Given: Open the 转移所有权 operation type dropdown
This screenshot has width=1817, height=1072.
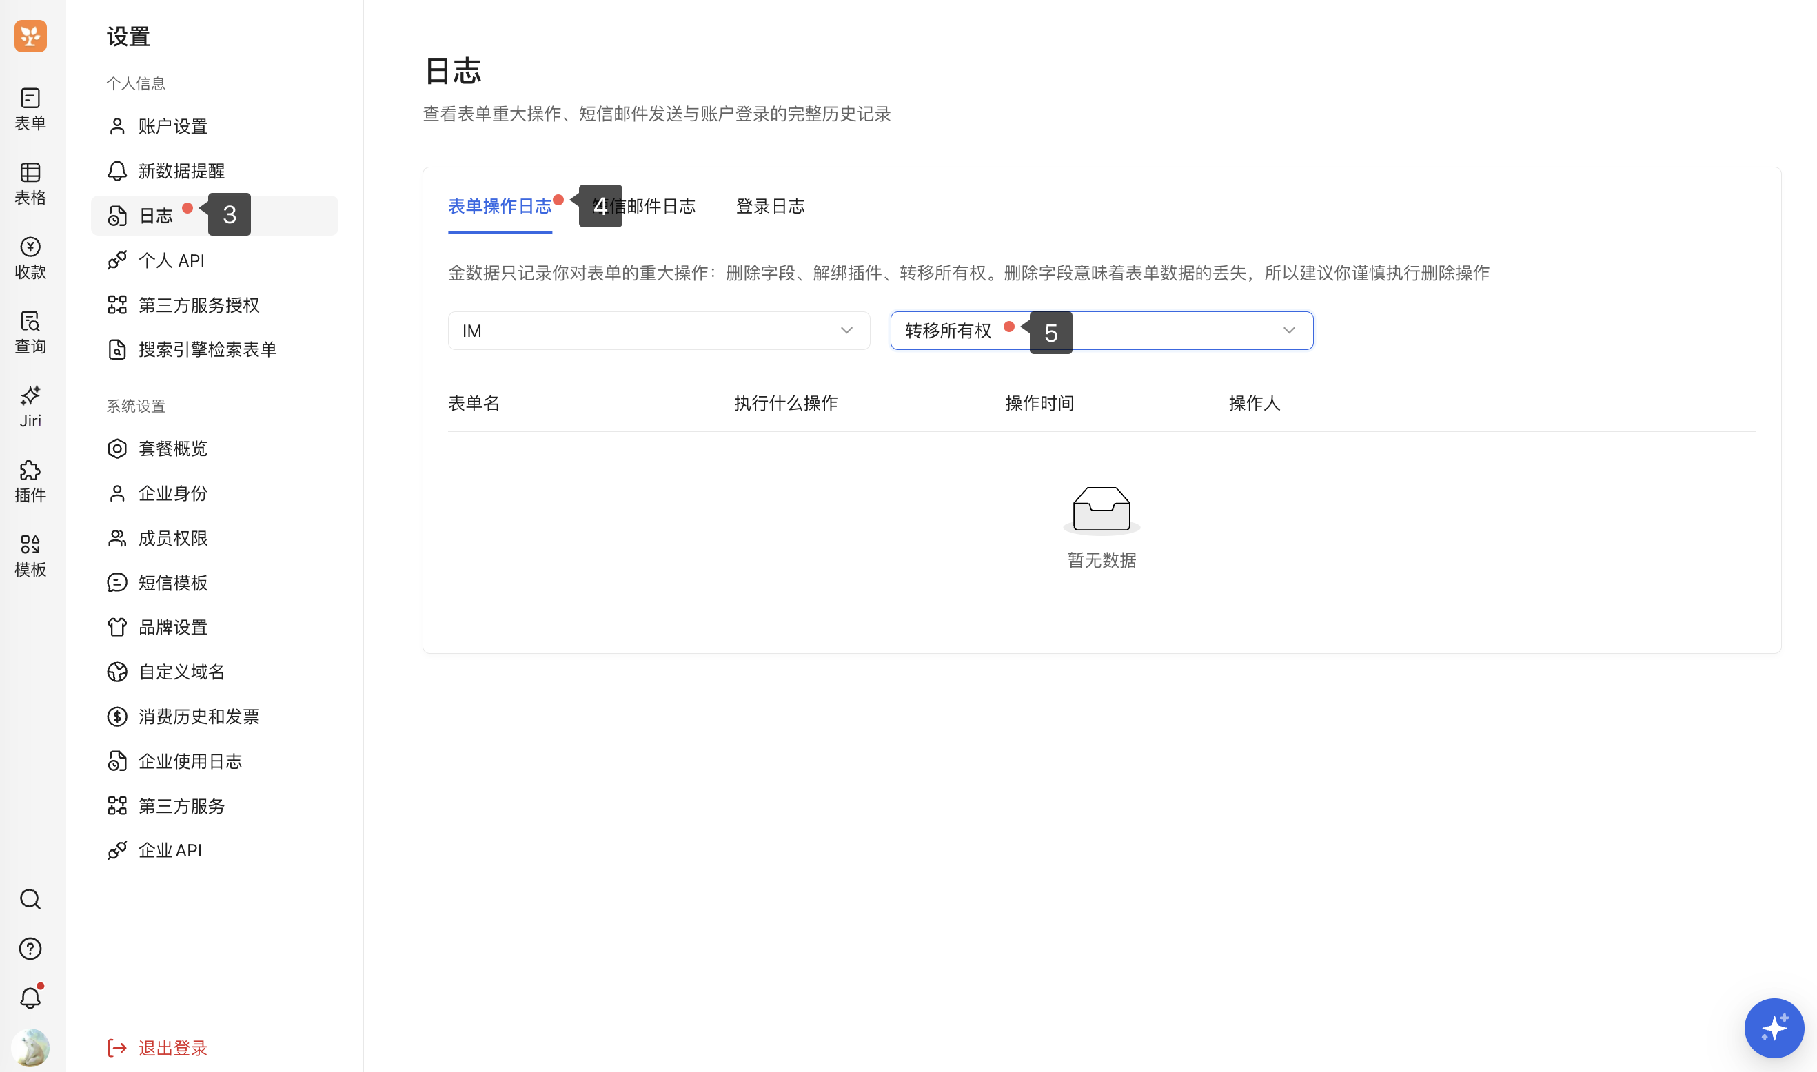Looking at the screenshot, I should 1102,331.
